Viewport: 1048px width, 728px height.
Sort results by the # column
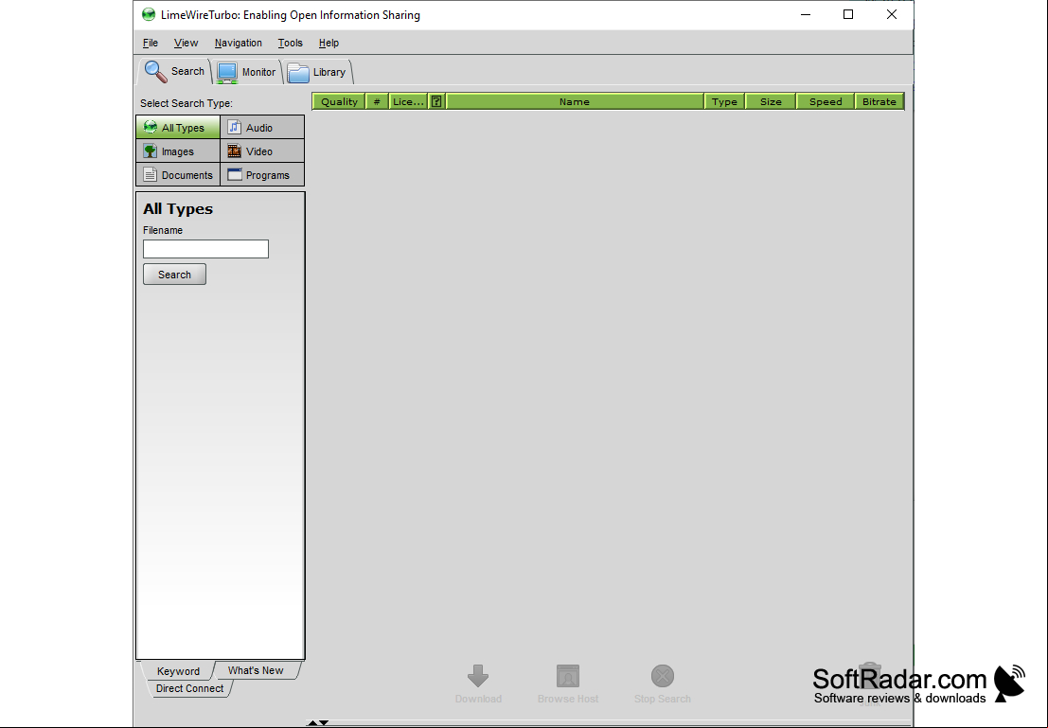coord(377,101)
